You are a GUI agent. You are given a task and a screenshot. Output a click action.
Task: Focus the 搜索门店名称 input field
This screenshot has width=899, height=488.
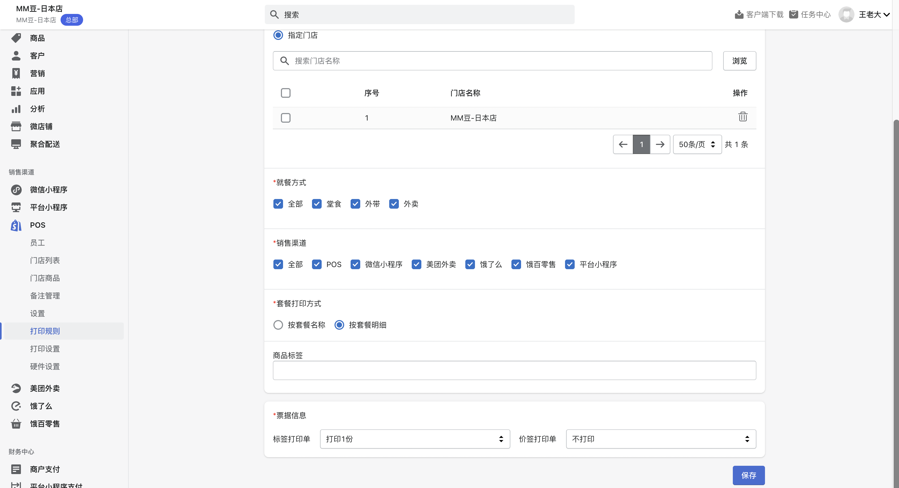pos(492,61)
